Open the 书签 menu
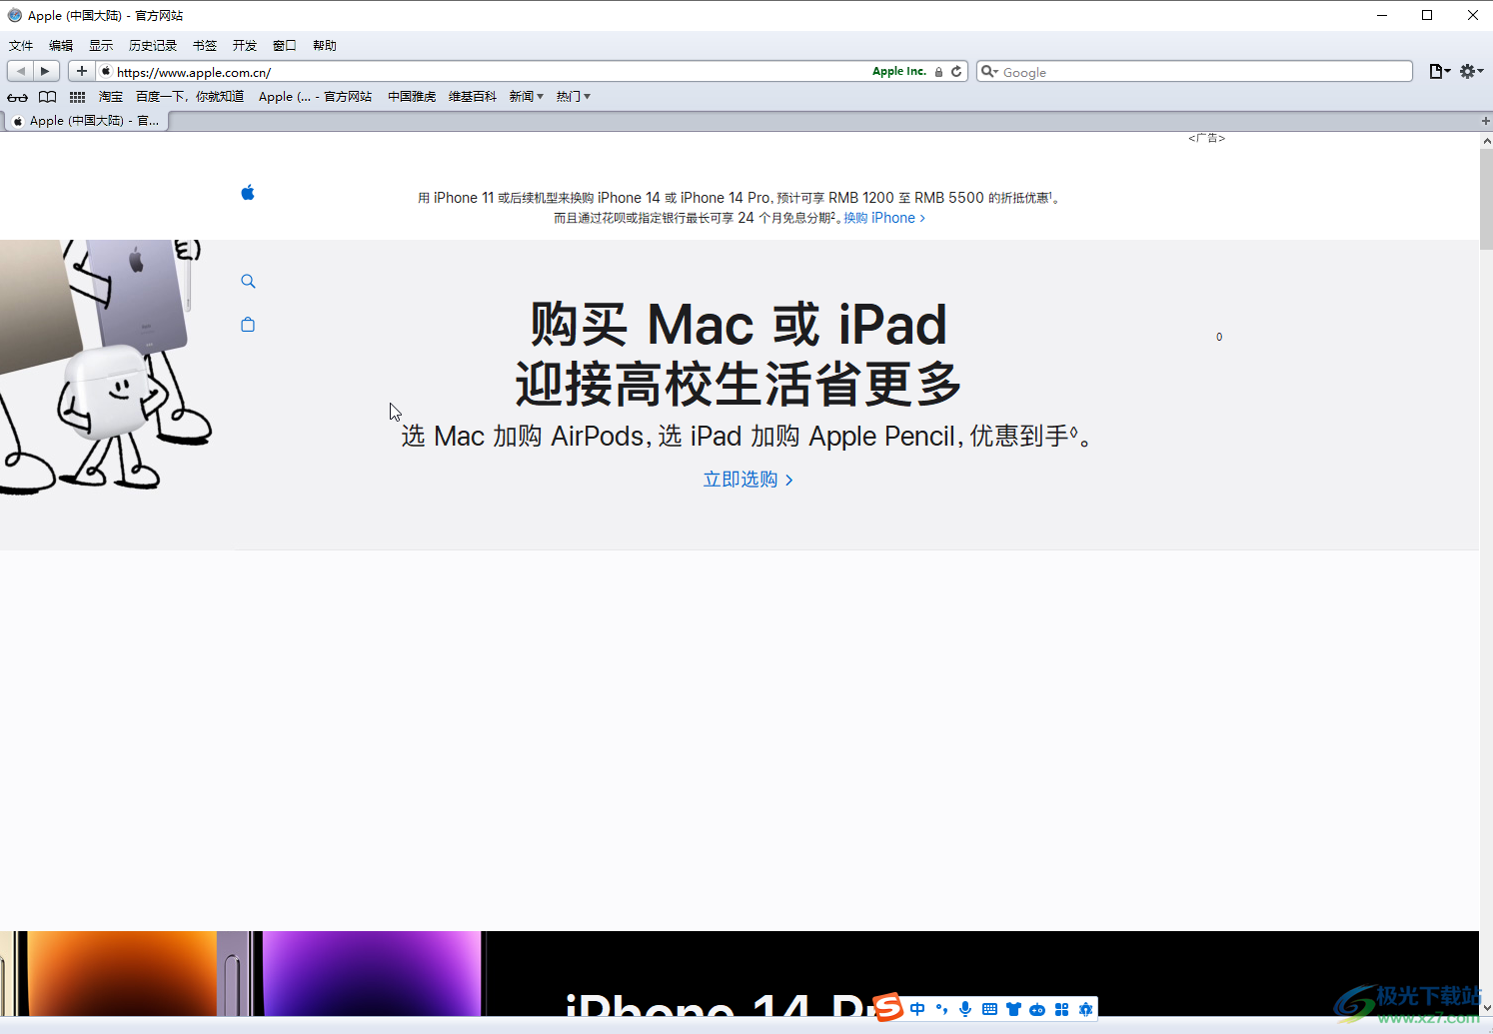Screen dimensions: 1493x1034 coord(205,46)
